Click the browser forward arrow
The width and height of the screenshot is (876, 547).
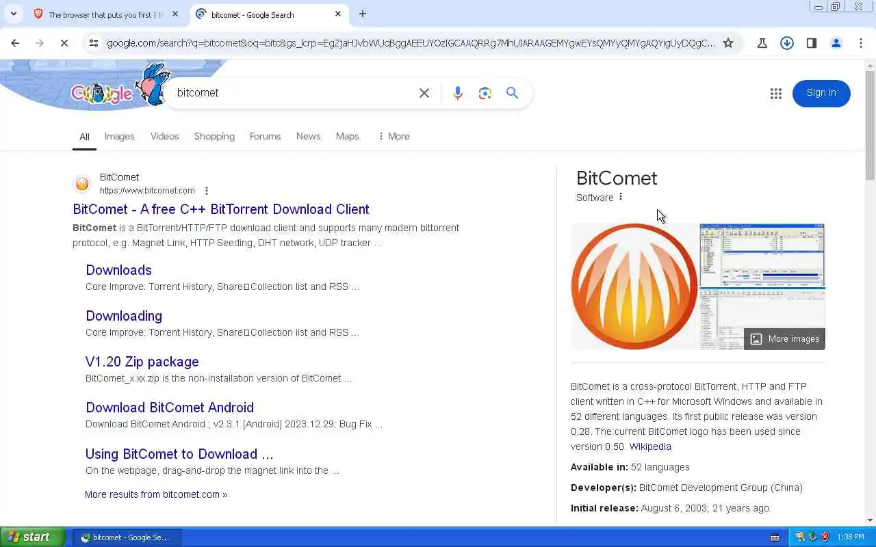39,43
